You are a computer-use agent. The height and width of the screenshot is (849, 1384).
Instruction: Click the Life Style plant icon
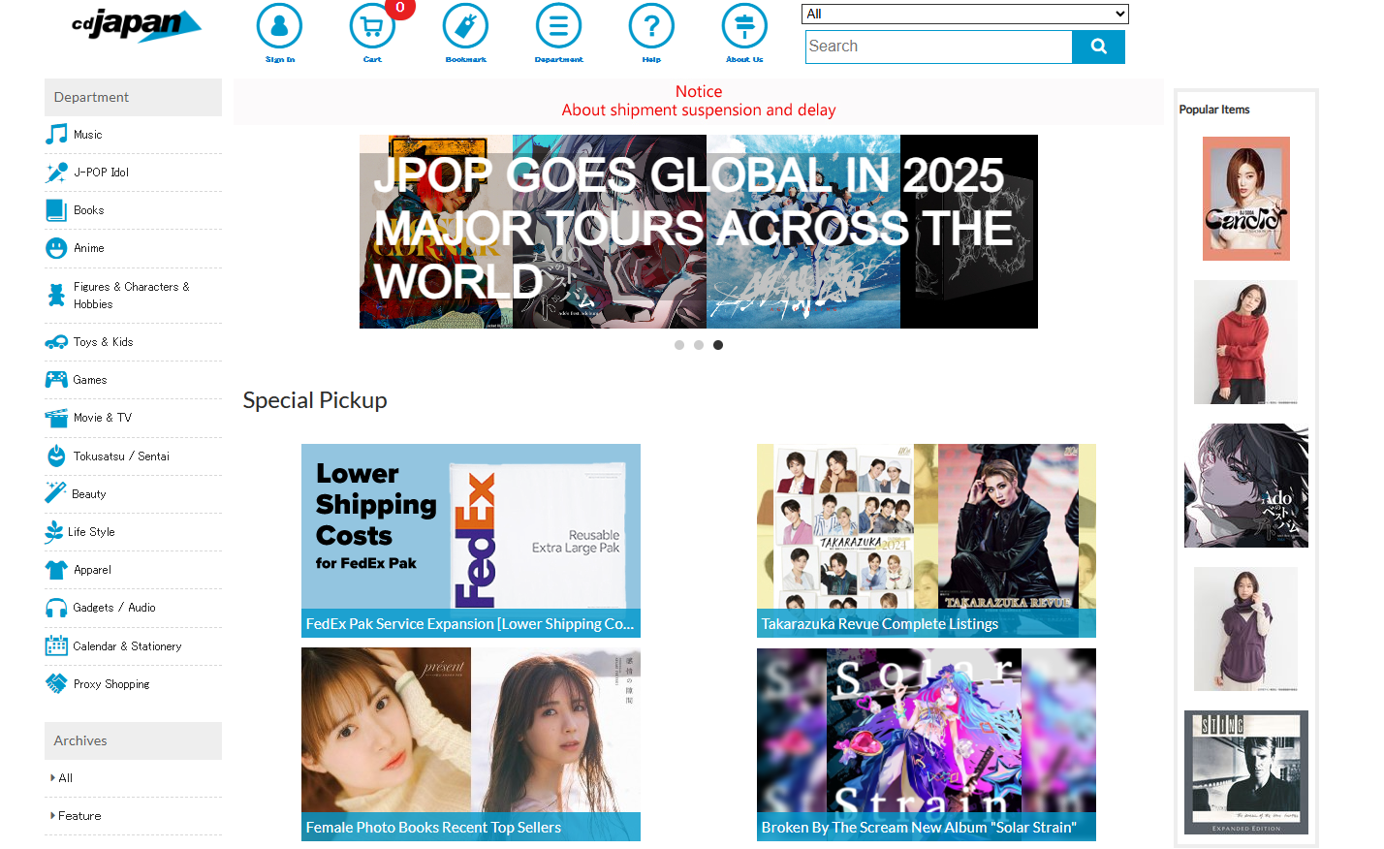(54, 532)
